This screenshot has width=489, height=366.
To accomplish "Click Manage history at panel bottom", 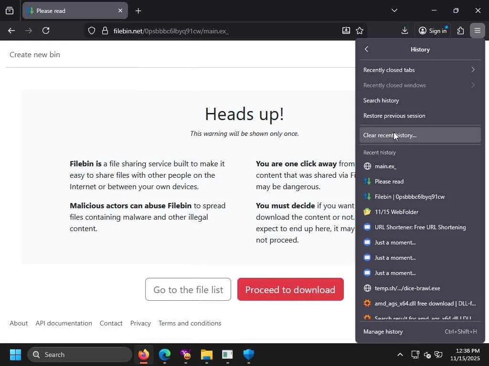I will pos(420,332).
